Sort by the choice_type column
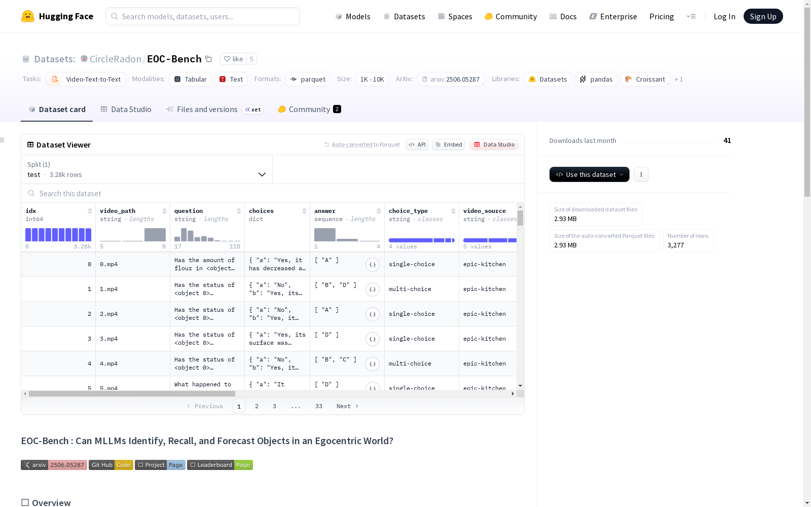 (453, 211)
